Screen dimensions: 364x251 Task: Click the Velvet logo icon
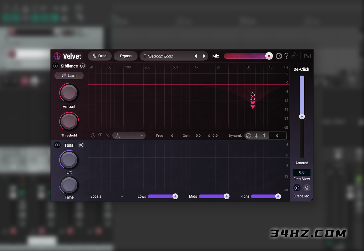coord(57,56)
